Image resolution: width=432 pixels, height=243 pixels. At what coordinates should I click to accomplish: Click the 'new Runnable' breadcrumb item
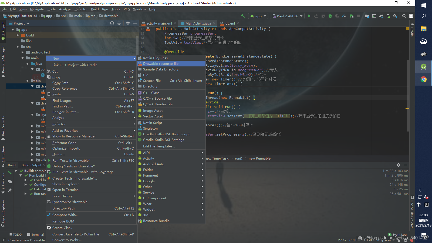259,158
